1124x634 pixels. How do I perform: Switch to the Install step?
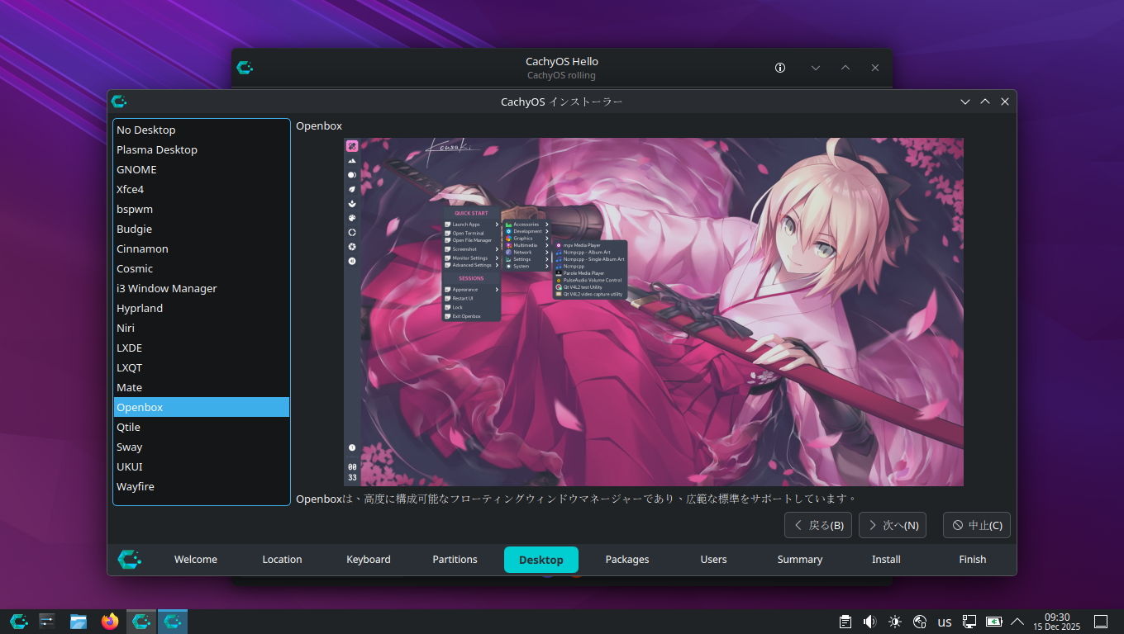(x=887, y=560)
